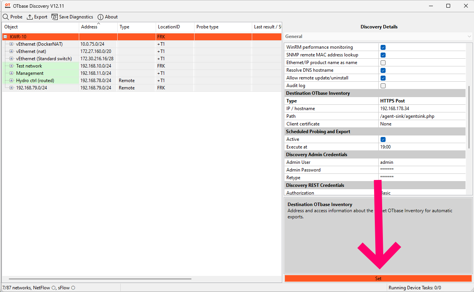
Task: Minimize the OTbase Discovery window
Action: pos(431,6)
